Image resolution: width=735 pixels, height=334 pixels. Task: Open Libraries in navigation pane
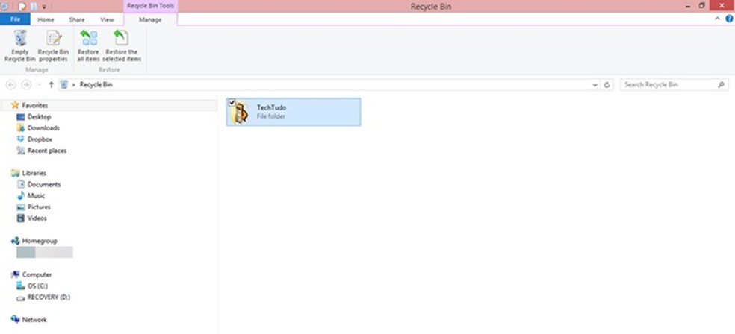pos(34,173)
